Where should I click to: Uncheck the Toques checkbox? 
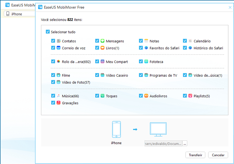(97, 96)
